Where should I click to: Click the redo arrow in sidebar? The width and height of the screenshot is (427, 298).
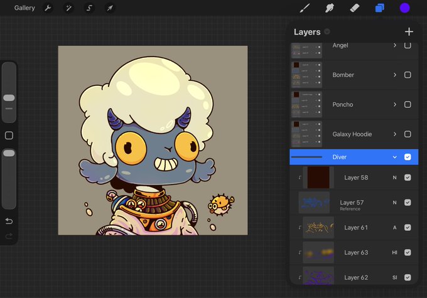click(x=9, y=236)
